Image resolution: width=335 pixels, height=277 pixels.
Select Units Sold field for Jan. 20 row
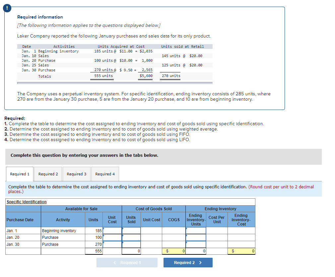coord(131,237)
